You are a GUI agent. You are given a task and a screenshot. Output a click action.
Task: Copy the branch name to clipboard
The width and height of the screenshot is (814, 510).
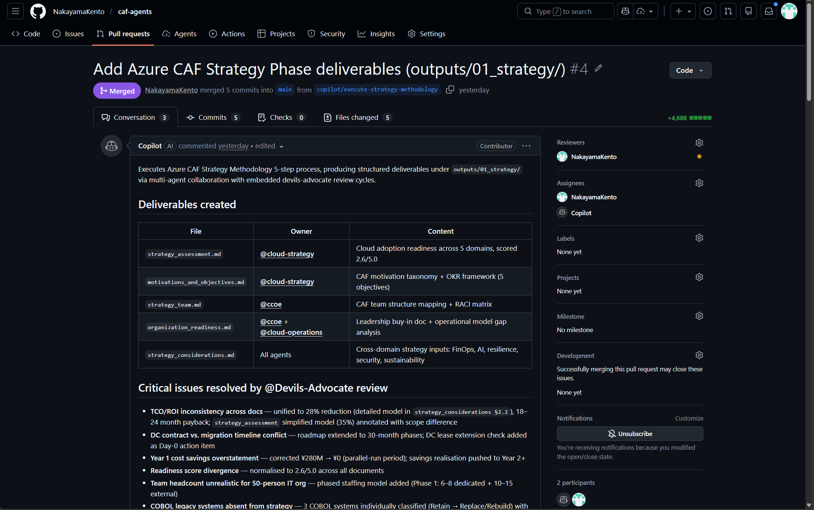point(450,90)
